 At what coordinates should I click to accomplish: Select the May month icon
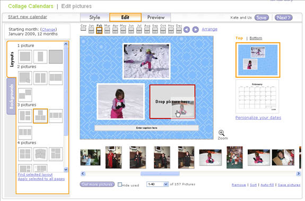(123, 31)
